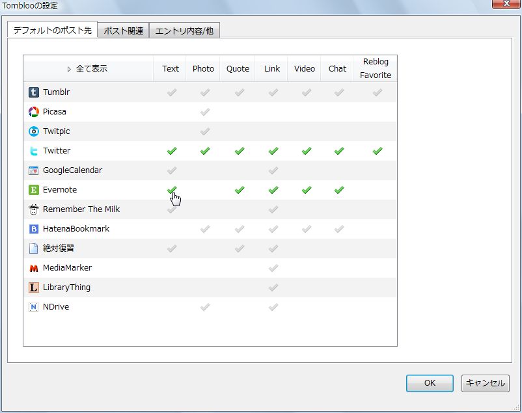Click the Evernote green E icon

click(x=34, y=190)
